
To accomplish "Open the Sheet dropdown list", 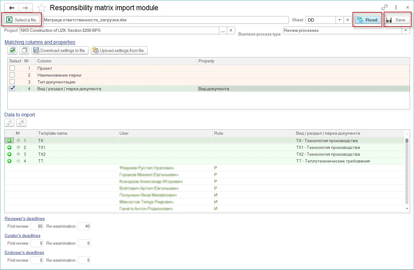I will tap(340, 20).
